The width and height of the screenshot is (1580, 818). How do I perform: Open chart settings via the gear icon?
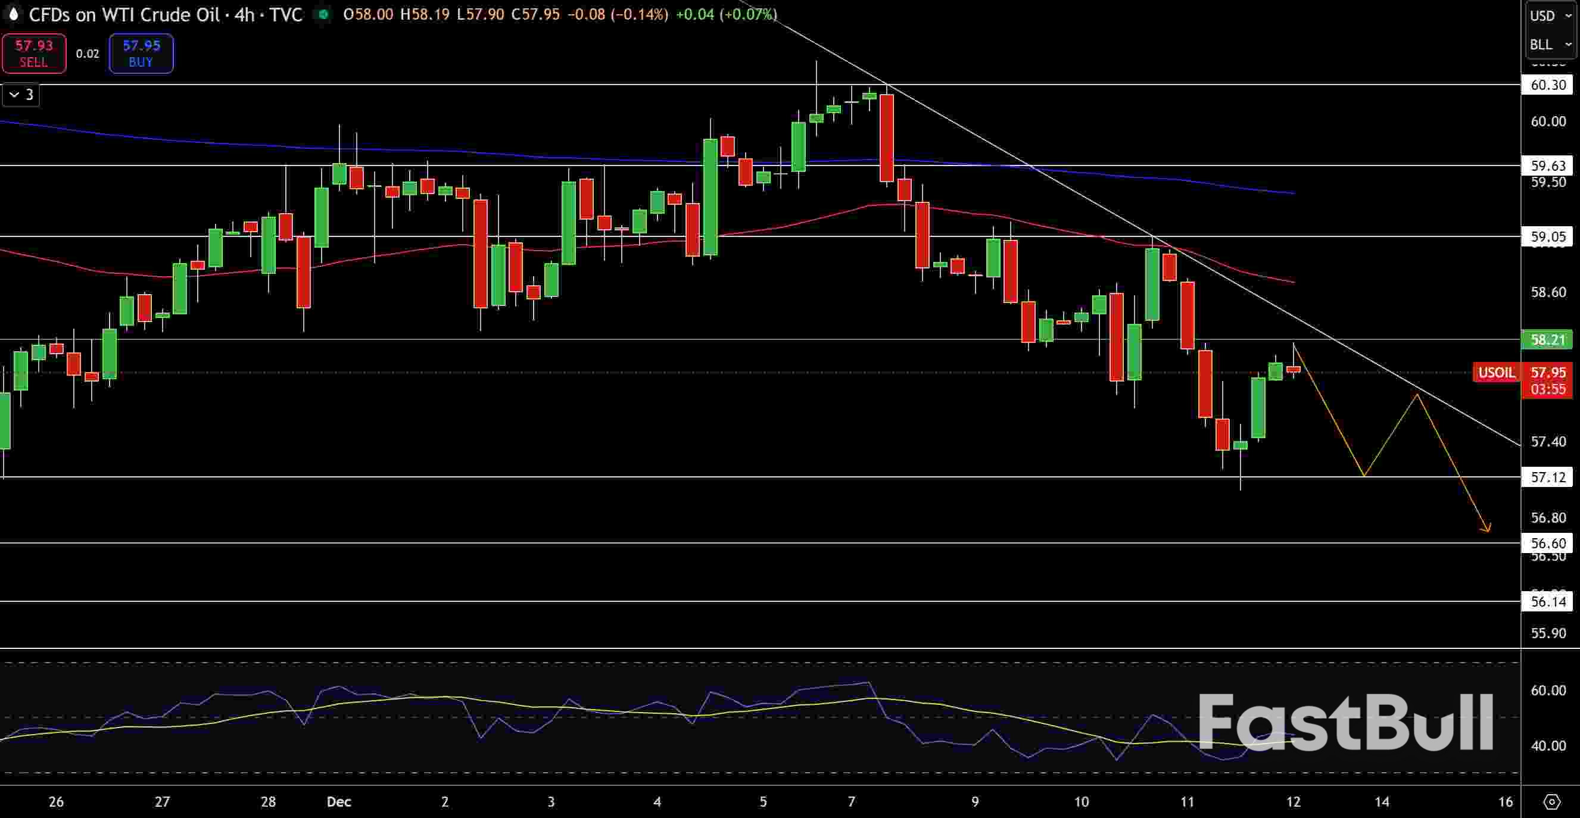[x=1554, y=801]
